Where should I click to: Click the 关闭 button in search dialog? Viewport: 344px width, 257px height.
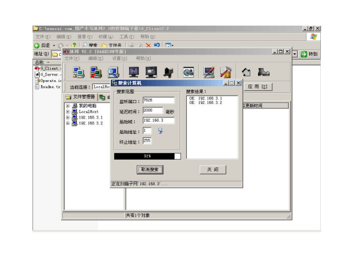click(x=213, y=170)
